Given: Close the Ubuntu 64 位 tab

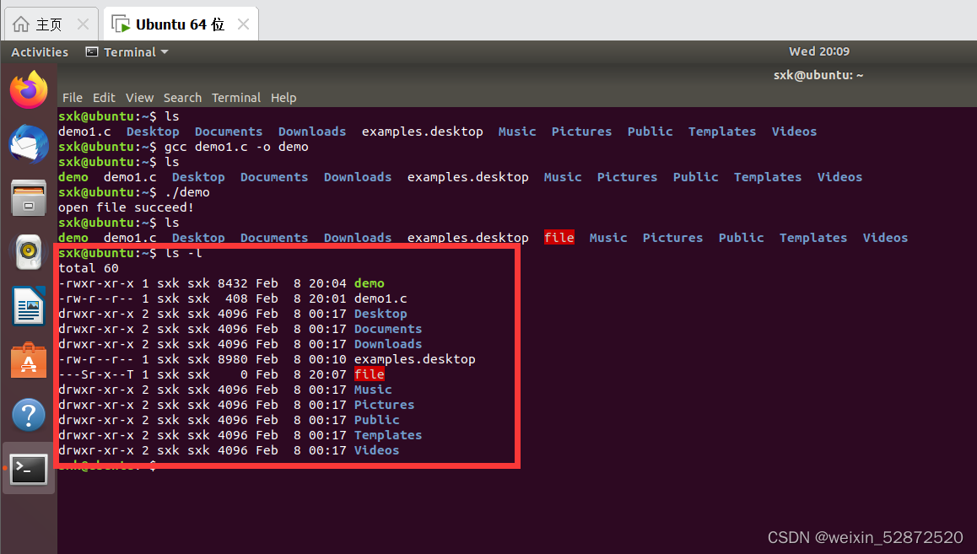Looking at the screenshot, I should (x=244, y=24).
